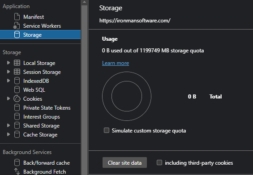Enable Simulate custom storage quota checkbox
Viewport: 253px width, 175px height.
point(107,130)
